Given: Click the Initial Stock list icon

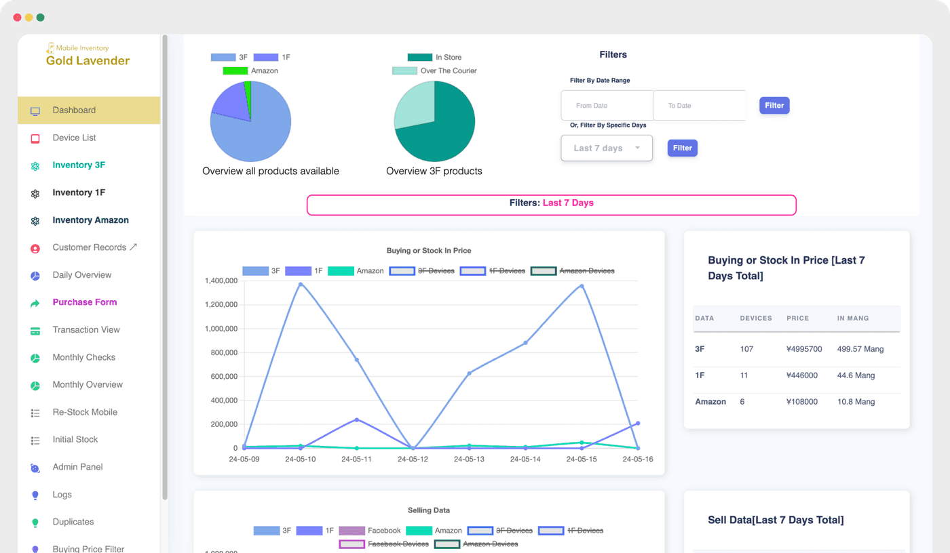Looking at the screenshot, I should coord(35,441).
